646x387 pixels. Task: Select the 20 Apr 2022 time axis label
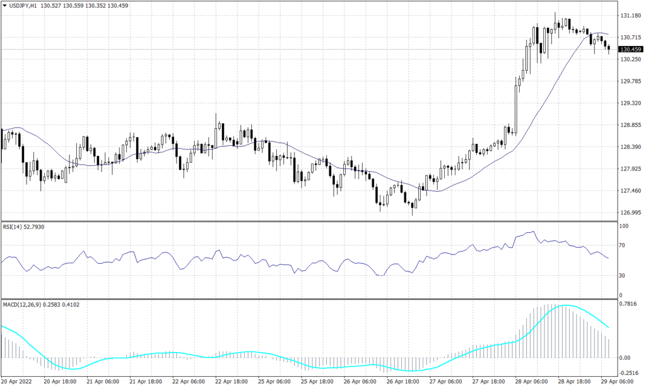[18, 382]
